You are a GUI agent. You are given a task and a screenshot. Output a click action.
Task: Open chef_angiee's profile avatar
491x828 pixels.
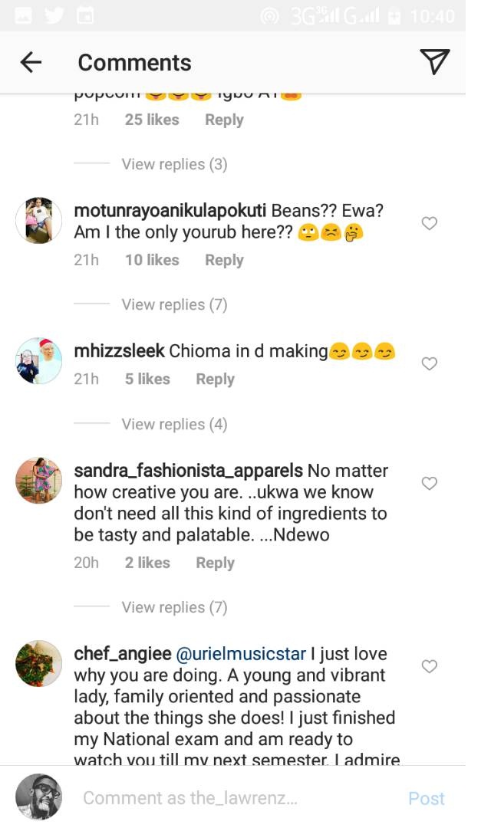click(x=38, y=663)
